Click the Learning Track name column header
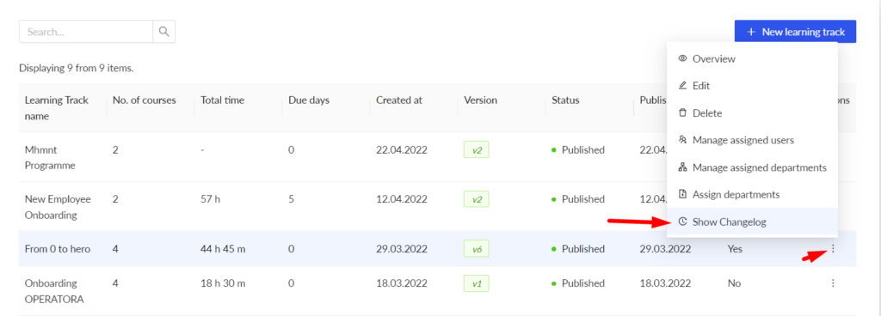 [57, 108]
